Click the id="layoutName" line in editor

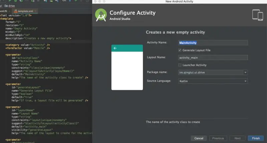pos(23,110)
